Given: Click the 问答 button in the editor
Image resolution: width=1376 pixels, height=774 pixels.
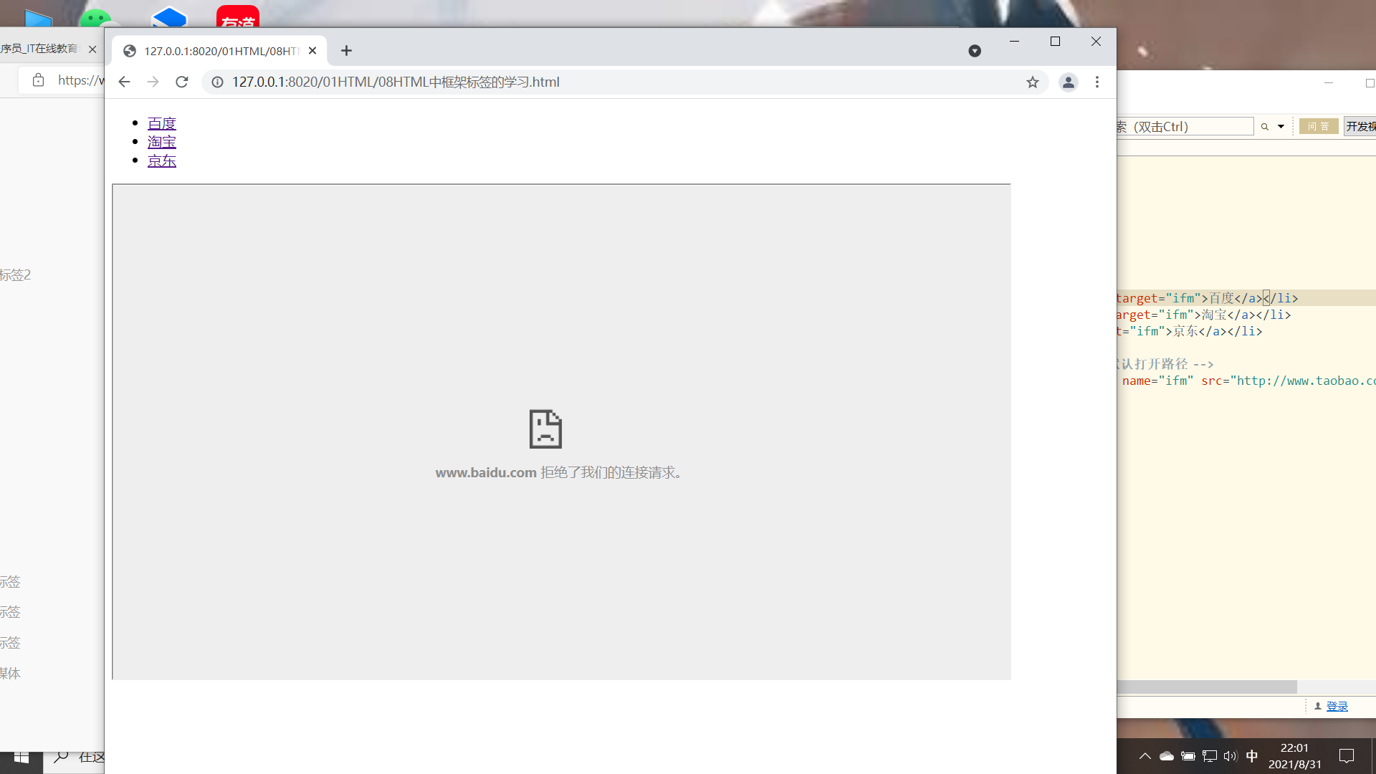Looking at the screenshot, I should coord(1319,126).
